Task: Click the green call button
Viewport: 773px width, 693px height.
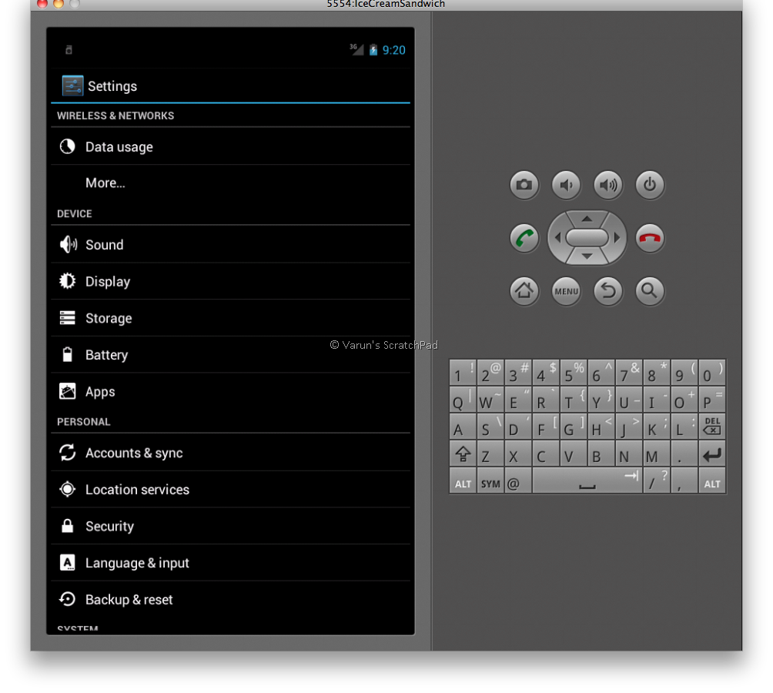Action: pyautogui.click(x=524, y=238)
